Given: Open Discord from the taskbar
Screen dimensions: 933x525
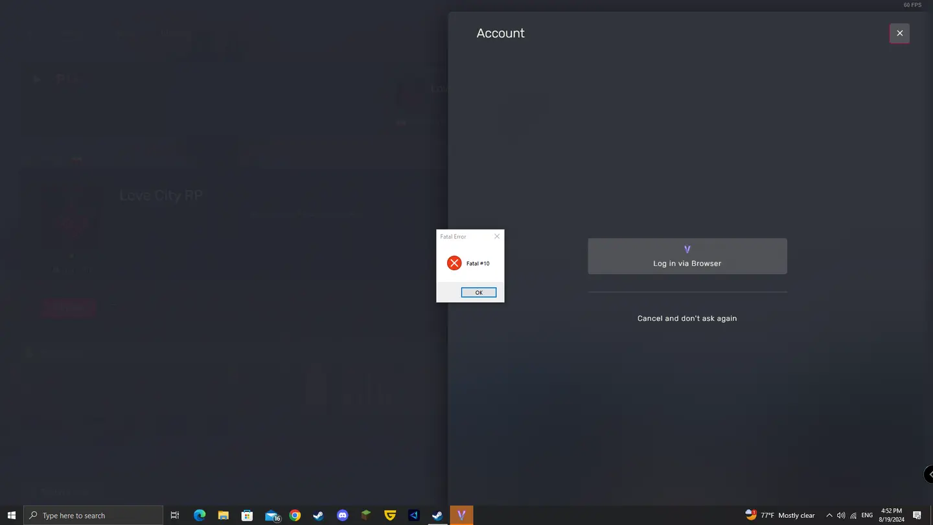Looking at the screenshot, I should click(342, 515).
